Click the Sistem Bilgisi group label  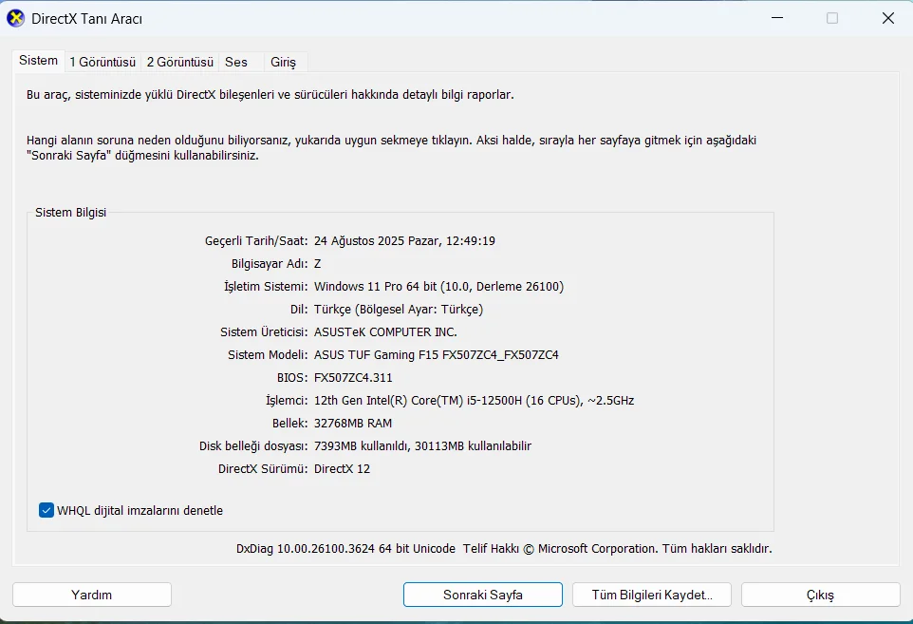[x=70, y=212]
